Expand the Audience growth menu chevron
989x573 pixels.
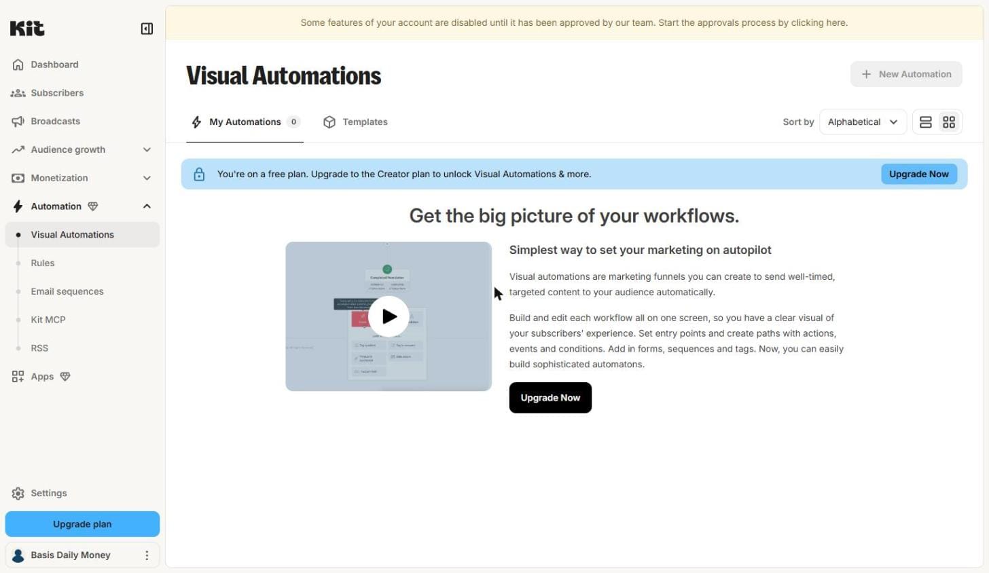147,149
